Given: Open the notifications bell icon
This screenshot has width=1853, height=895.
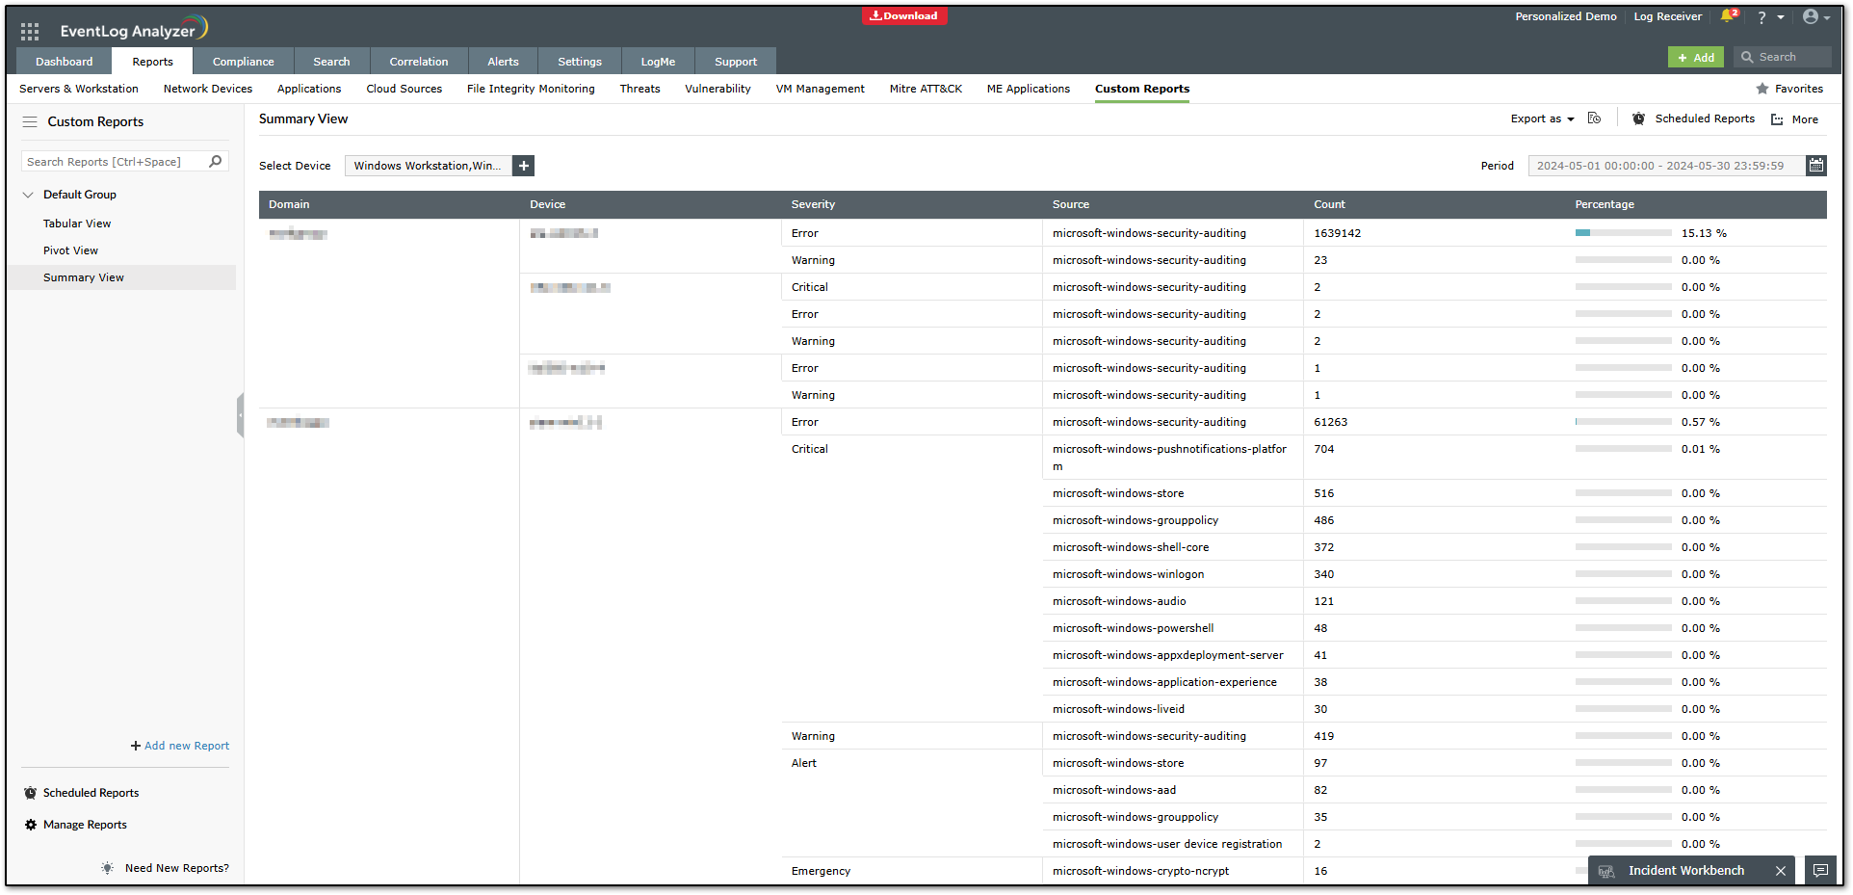Looking at the screenshot, I should tap(1727, 16).
